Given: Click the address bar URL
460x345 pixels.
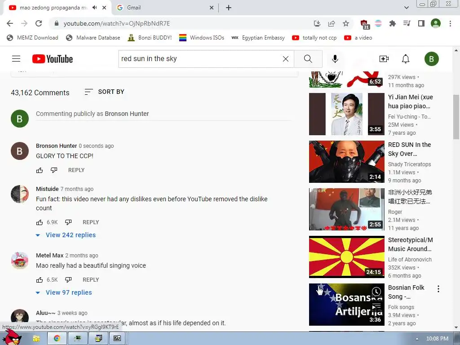Looking at the screenshot, I should pyautogui.click(x=116, y=23).
